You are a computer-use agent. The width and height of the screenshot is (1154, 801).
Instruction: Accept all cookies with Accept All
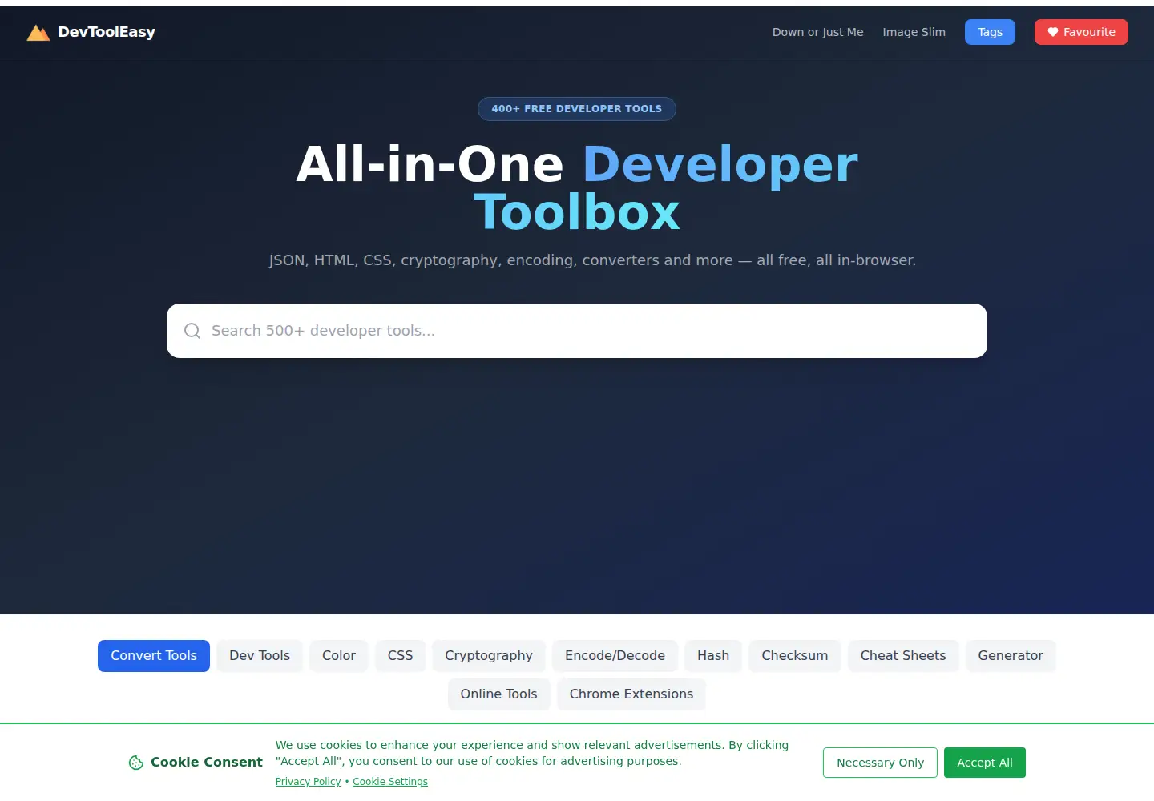point(985,763)
